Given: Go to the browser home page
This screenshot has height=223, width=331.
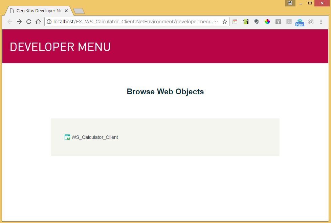Looking at the screenshot, I should pos(38,22).
